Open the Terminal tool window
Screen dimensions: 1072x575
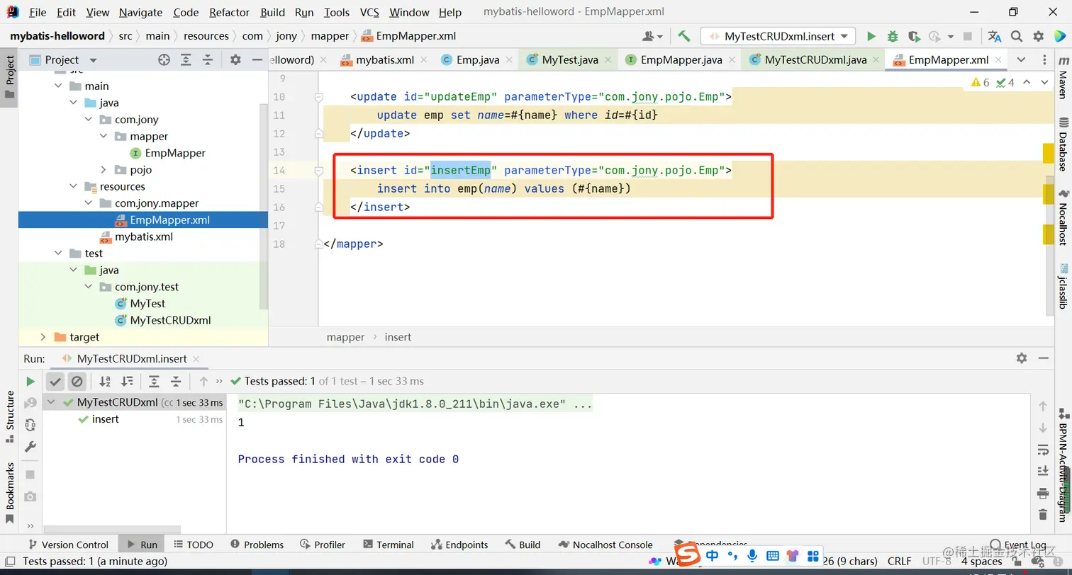[388, 545]
